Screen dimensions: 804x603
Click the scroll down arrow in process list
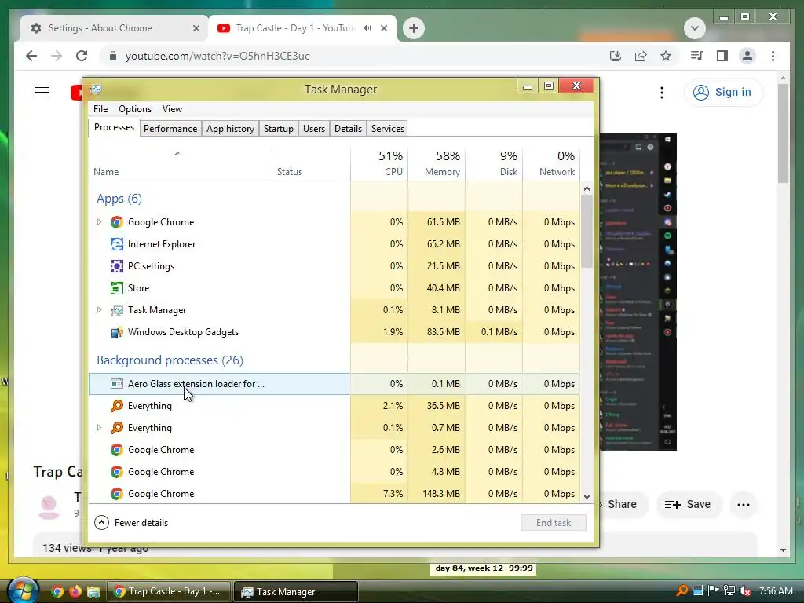[x=587, y=496]
